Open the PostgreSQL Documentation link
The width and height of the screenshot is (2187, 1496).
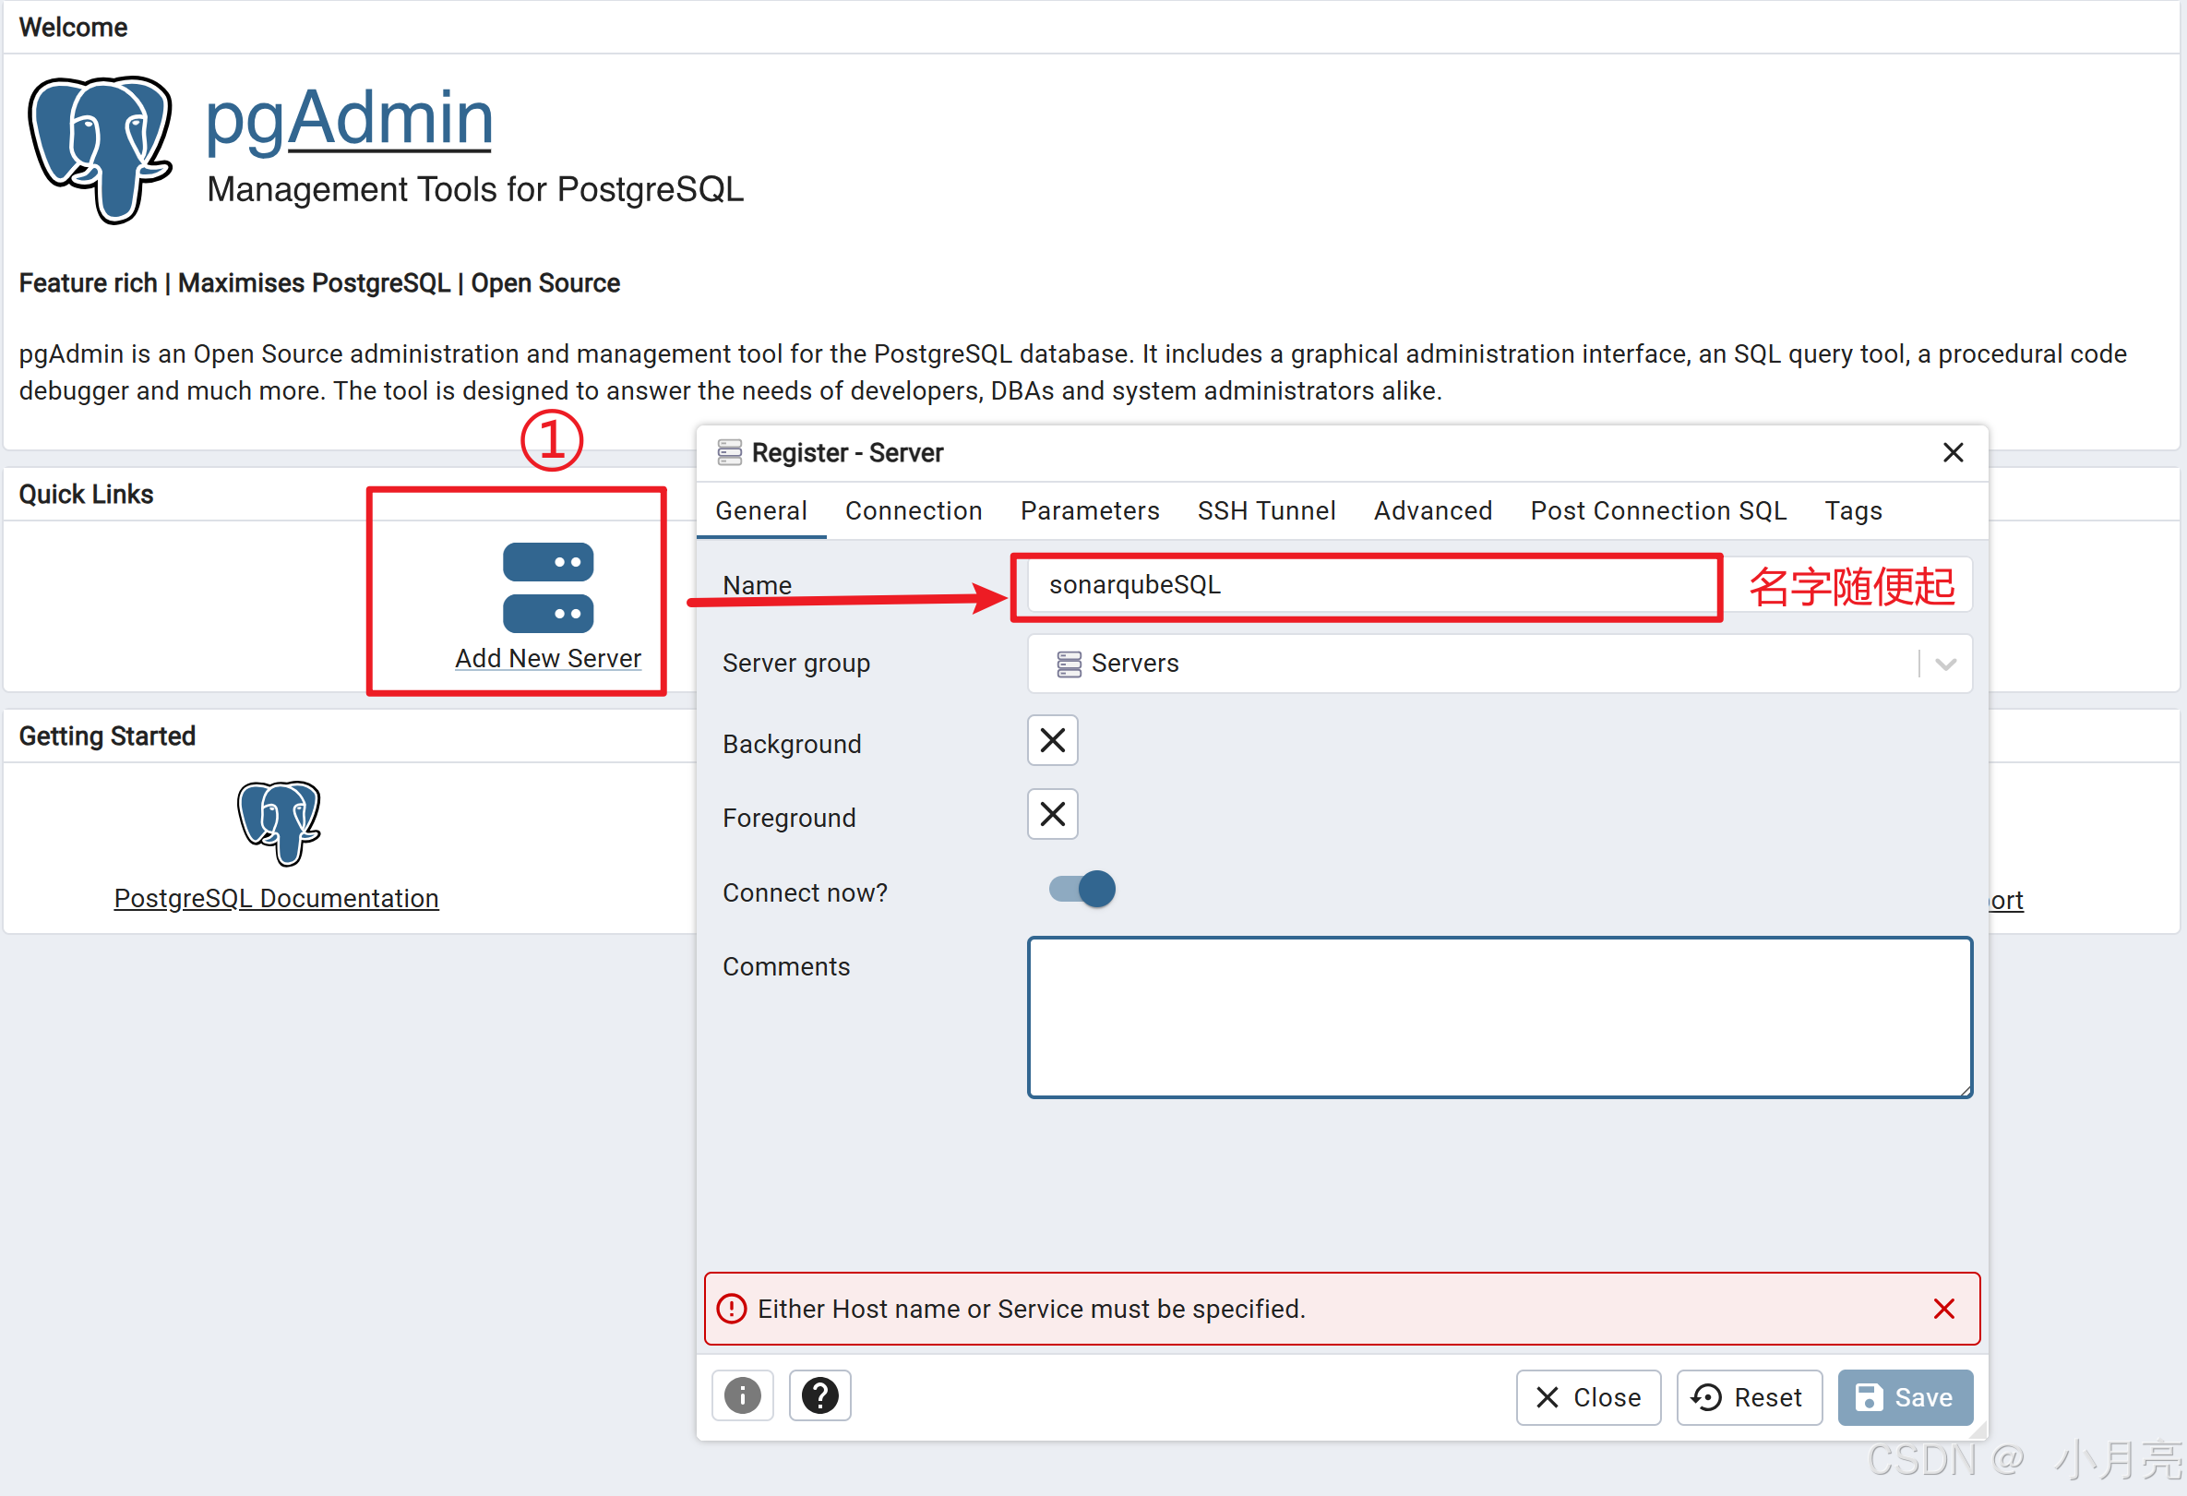tap(277, 899)
